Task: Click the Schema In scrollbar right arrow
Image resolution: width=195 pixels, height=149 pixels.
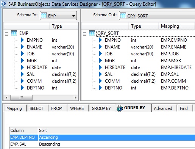Action: click(75, 97)
